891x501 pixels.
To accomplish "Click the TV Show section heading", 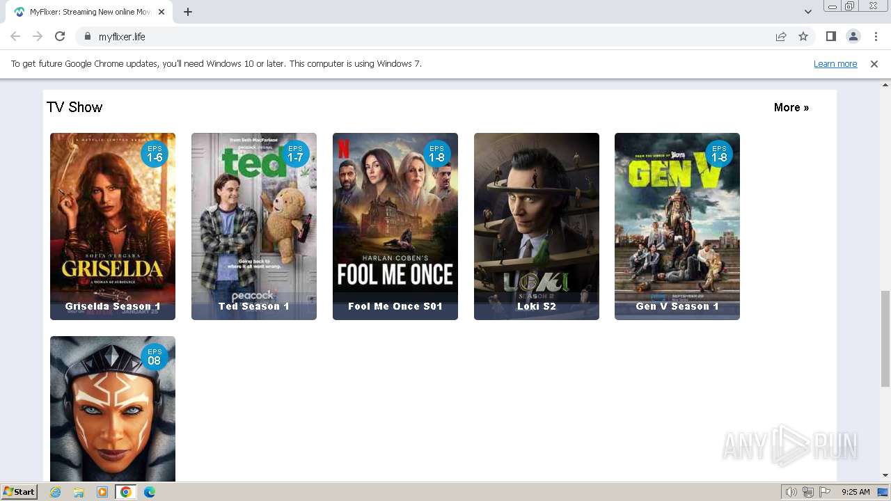I will [x=74, y=107].
